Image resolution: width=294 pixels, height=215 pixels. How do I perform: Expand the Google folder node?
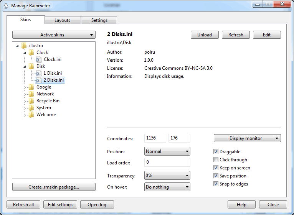25,87
